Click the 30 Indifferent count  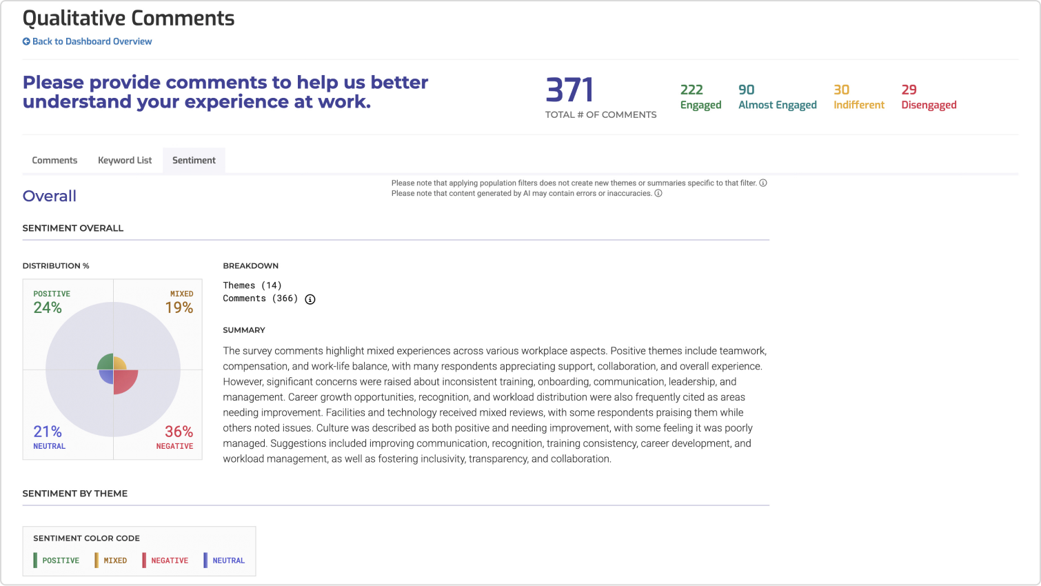coord(858,97)
